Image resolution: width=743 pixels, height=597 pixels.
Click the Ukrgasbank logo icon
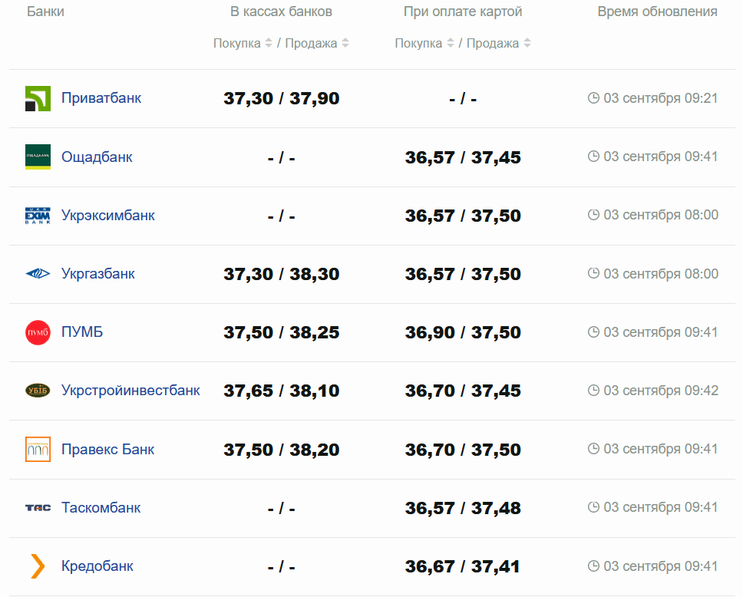point(38,274)
